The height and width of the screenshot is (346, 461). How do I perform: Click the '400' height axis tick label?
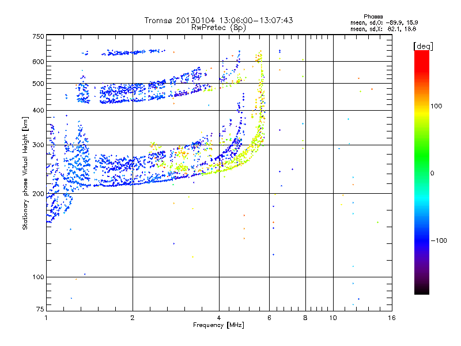click(38, 111)
